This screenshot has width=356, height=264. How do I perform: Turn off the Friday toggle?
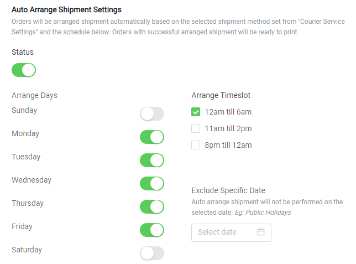(x=152, y=230)
